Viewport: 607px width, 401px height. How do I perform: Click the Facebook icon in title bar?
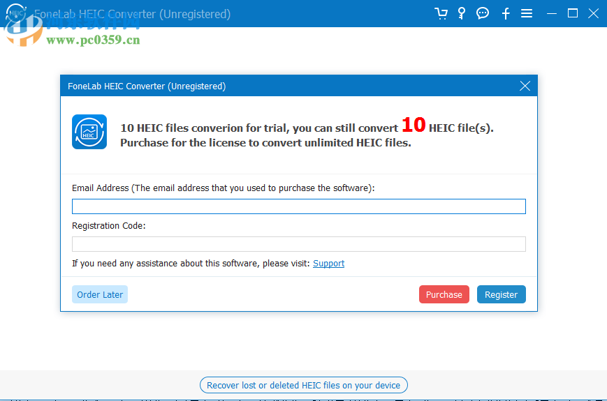[x=506, y=14]
